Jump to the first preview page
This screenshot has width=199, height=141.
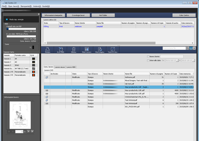click(9, 131)
